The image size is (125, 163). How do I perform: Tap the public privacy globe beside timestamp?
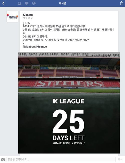point(32,18)
